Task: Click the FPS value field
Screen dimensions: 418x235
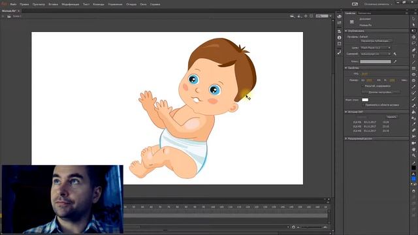Action: click(x=364, y=74)
